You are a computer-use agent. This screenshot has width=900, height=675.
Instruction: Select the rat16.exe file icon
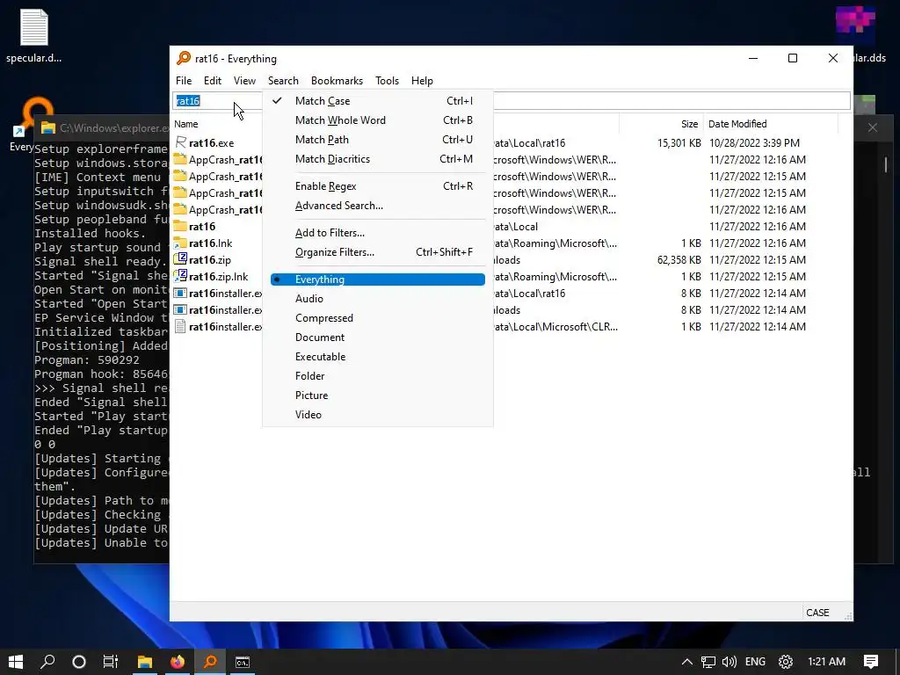[180, 142]
